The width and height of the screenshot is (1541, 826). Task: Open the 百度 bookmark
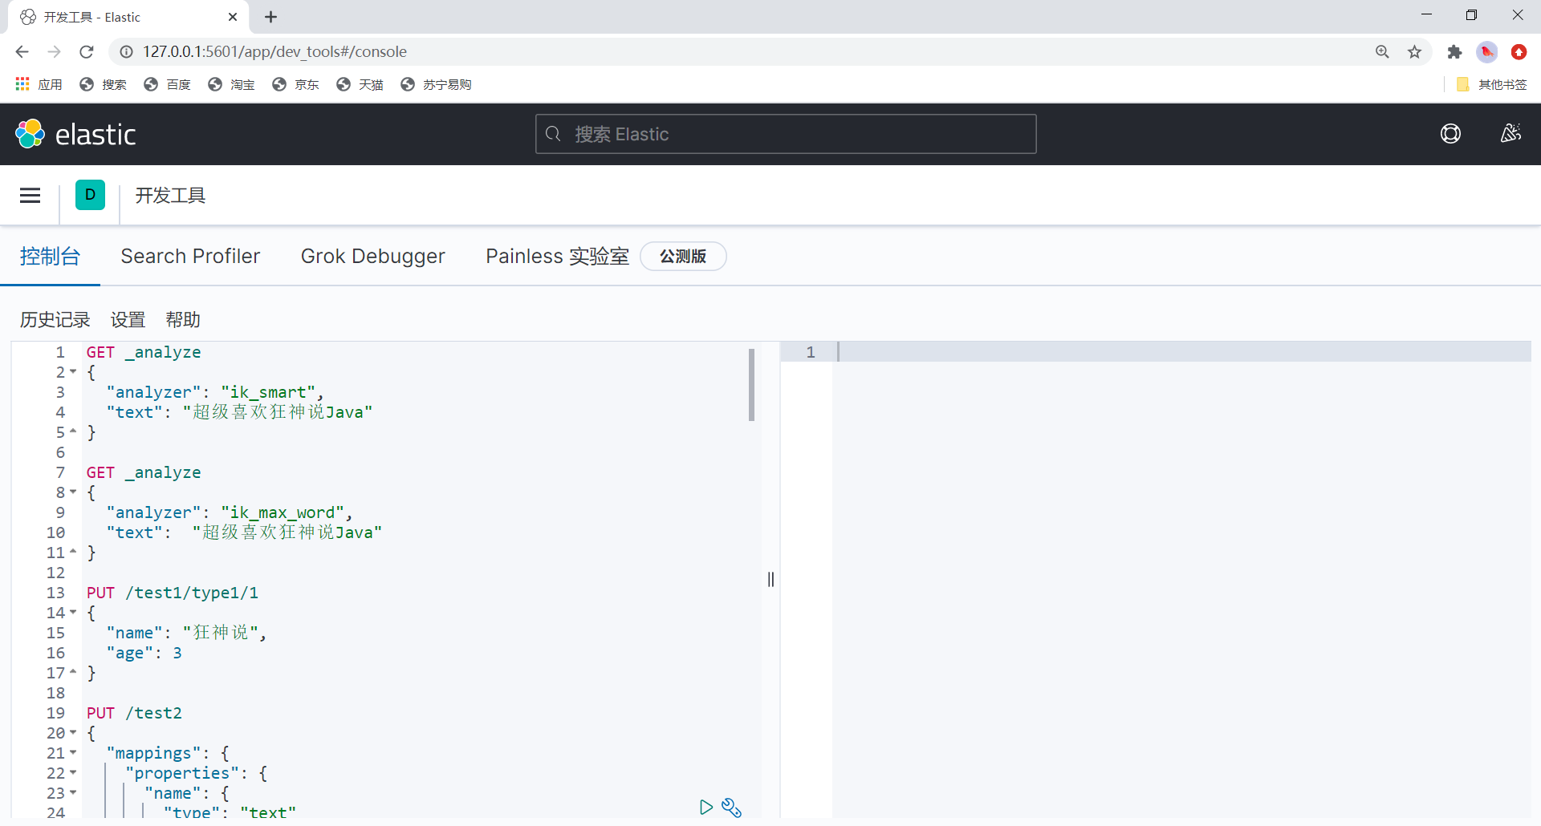(x=167, y=84)
